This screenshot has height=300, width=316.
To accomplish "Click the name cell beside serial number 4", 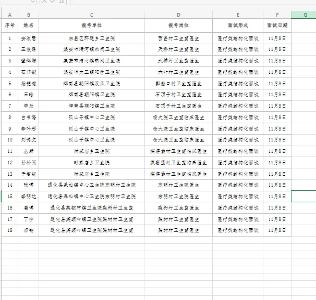I will [x=28, y=72].
